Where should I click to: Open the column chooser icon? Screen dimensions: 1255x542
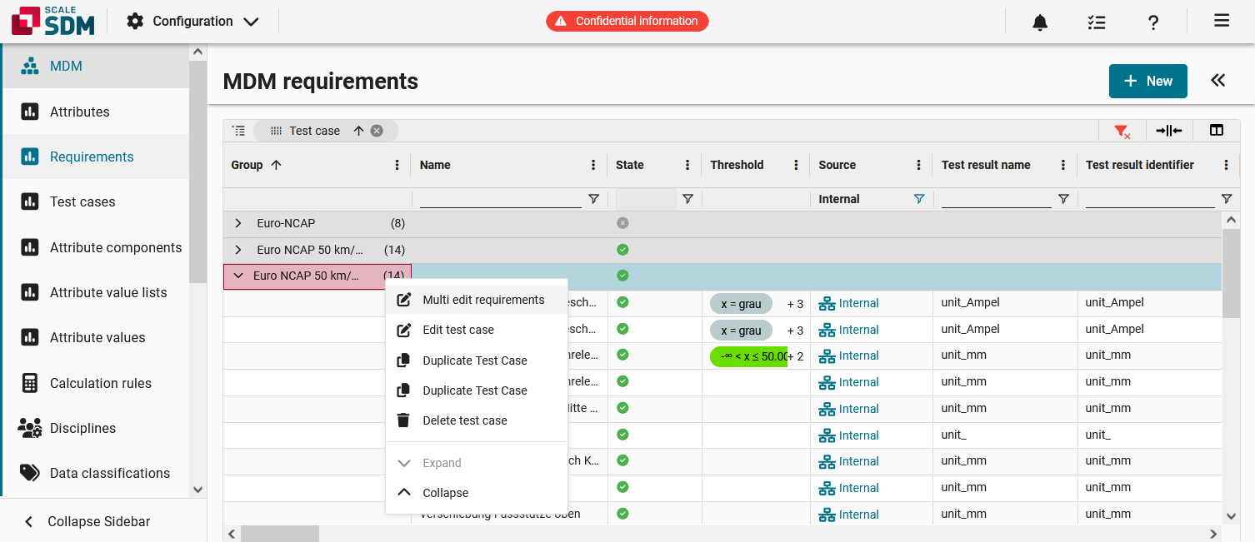coord(1217,131)
